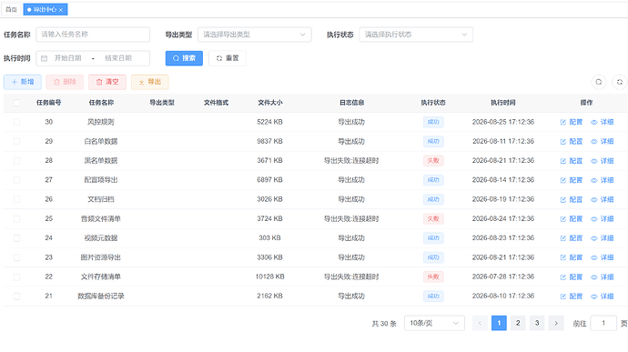628x352 pixels.
Task: Open the 导出类型 export type dropdown
Action: point(254,35)
